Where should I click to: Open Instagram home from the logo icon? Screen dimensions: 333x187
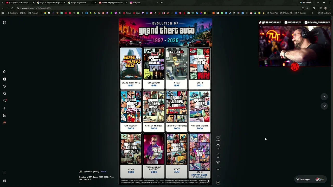point(5,23)
